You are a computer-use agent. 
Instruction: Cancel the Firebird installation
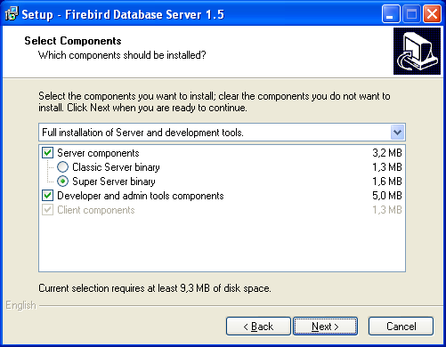pos(401,327)
